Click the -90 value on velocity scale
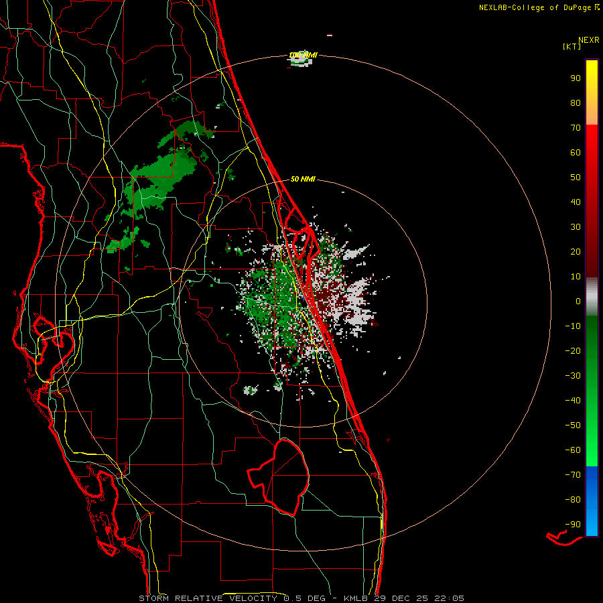 (573, 525)
